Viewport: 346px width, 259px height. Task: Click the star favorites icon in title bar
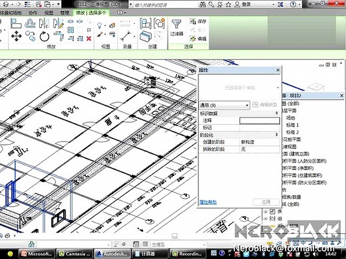click(228, 5)
